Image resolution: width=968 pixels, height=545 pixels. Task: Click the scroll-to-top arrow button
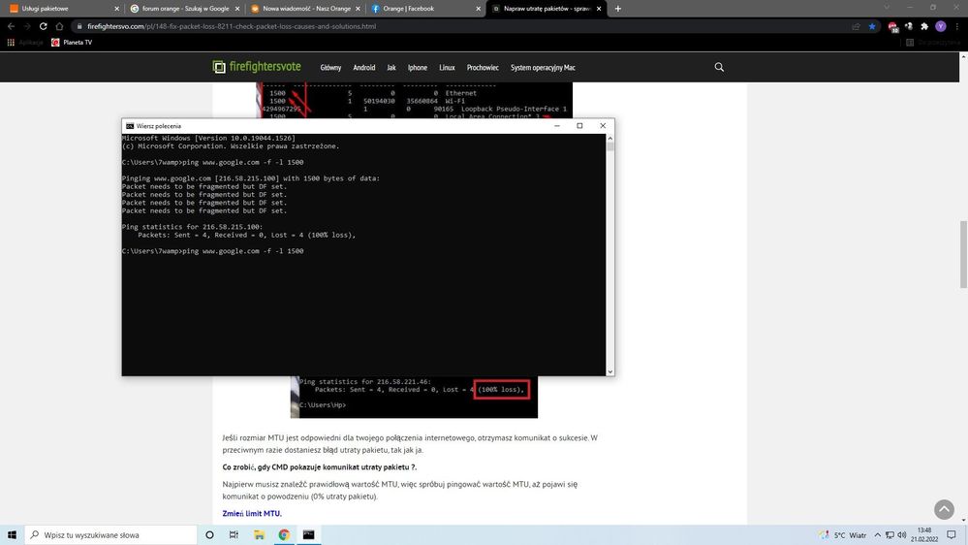coord(944,509)
